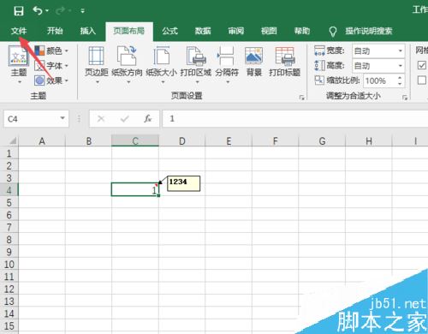428x334 pixels.
Task: Select column D header
Action: pyautogui.click(x=182, y=140)
